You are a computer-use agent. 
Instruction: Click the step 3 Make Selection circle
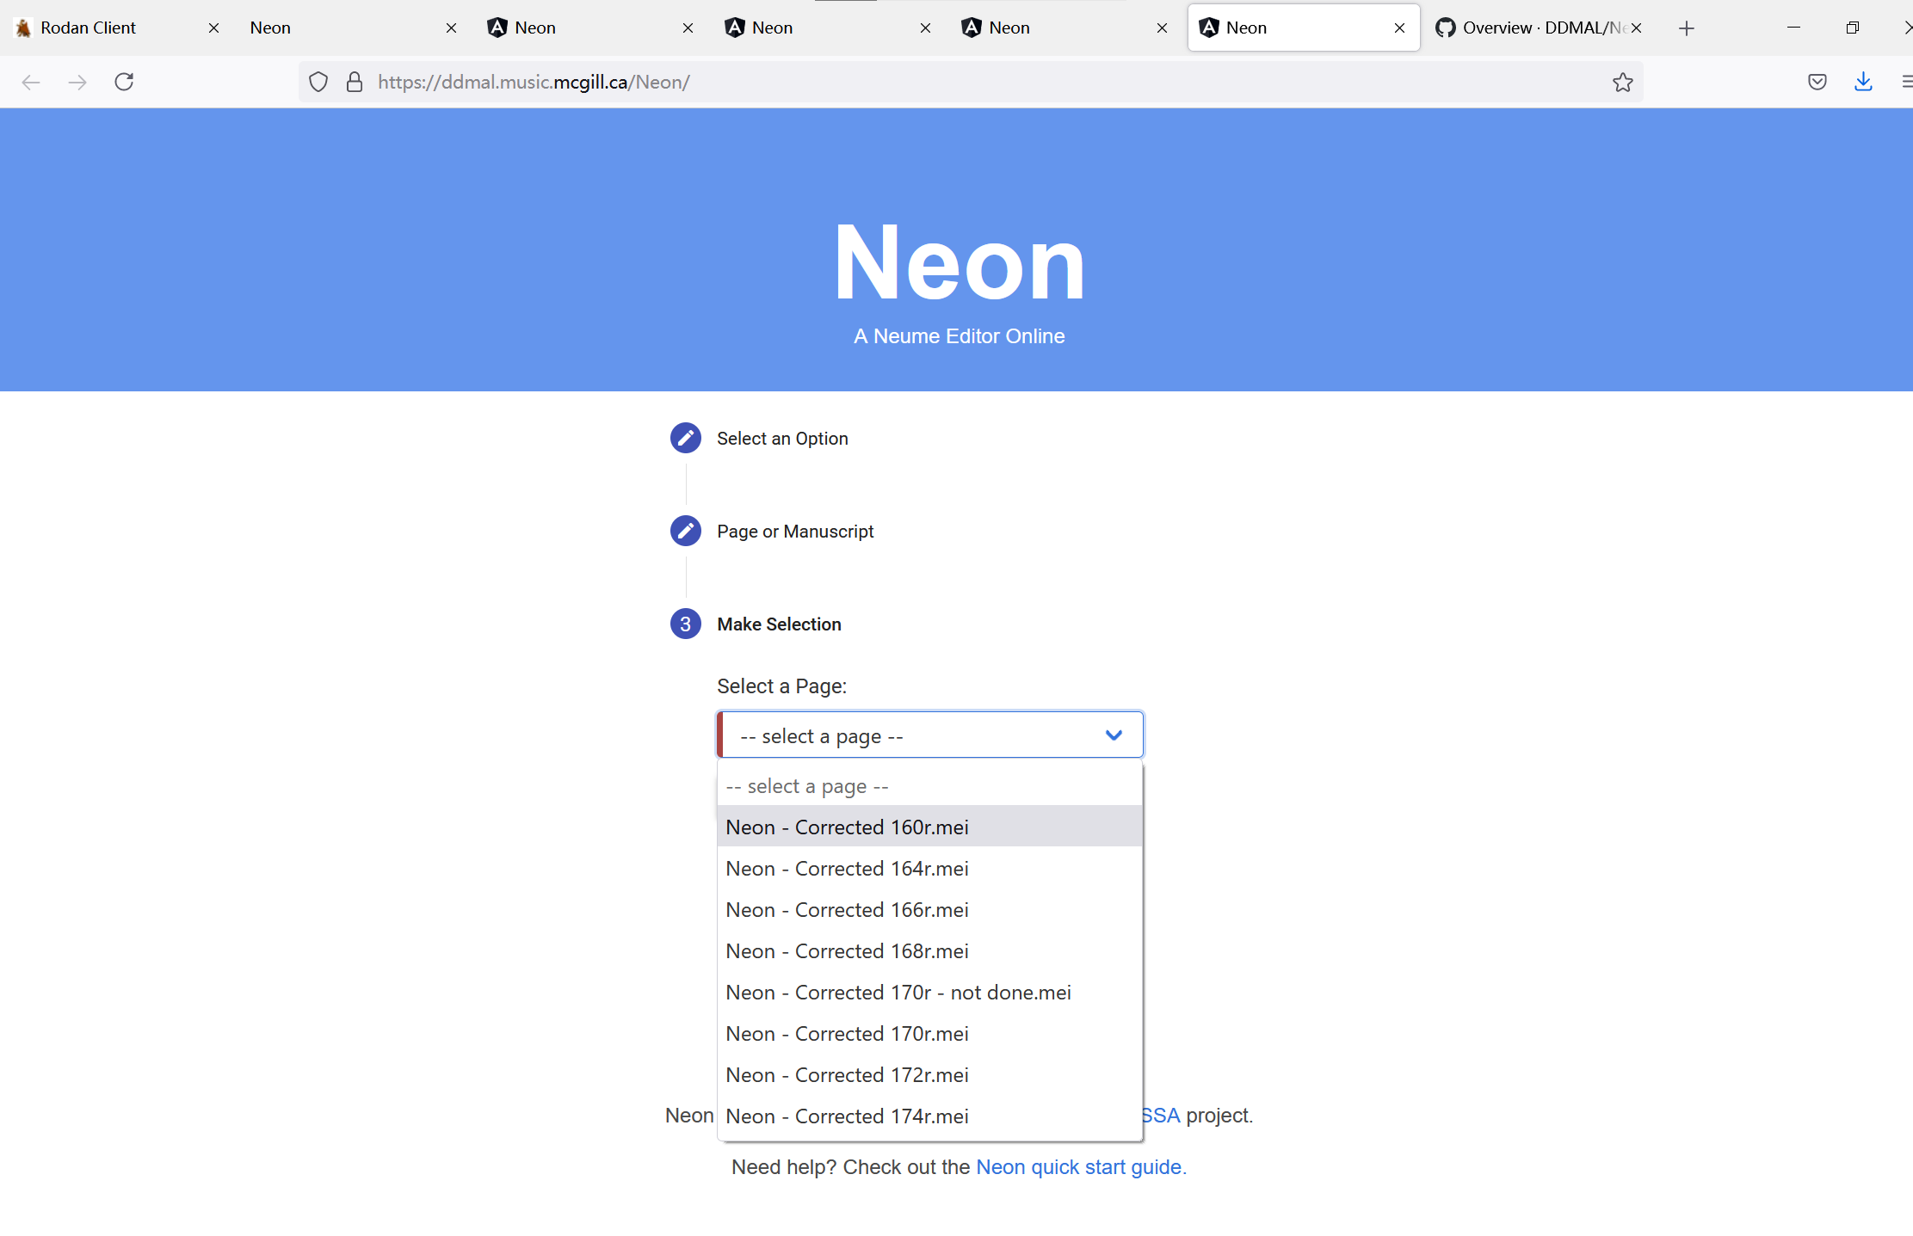(685, 624)
